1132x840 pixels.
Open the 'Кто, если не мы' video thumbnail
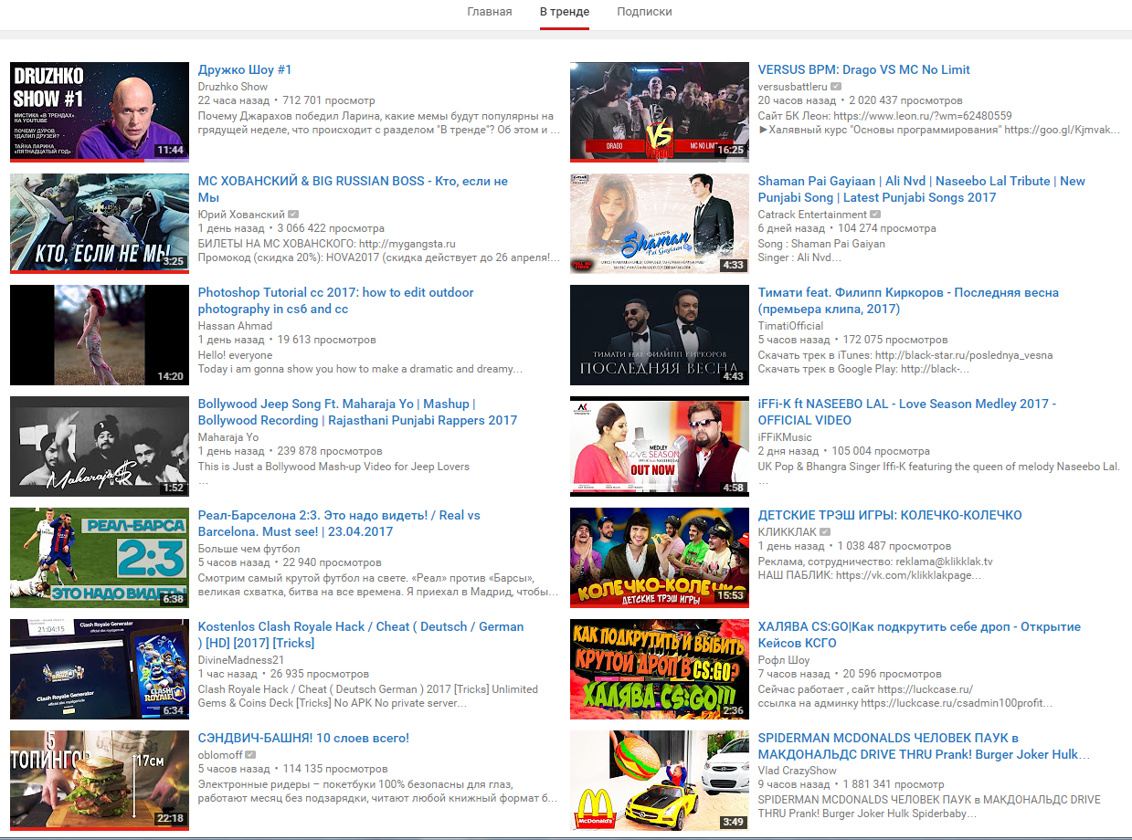tap(100, 223)
